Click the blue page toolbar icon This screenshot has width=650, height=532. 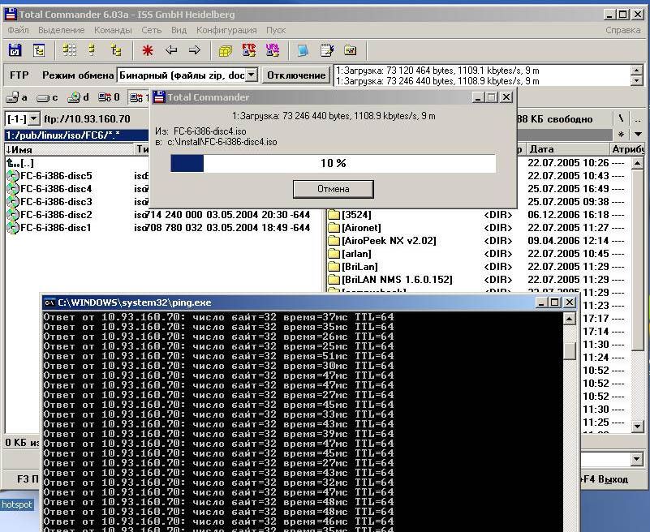pos(303,50)
